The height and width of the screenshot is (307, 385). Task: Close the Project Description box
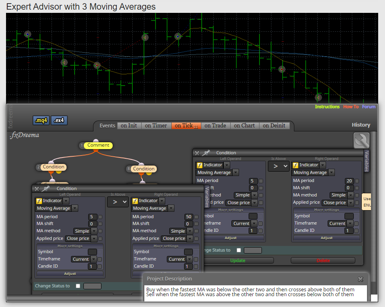point(361,279)
